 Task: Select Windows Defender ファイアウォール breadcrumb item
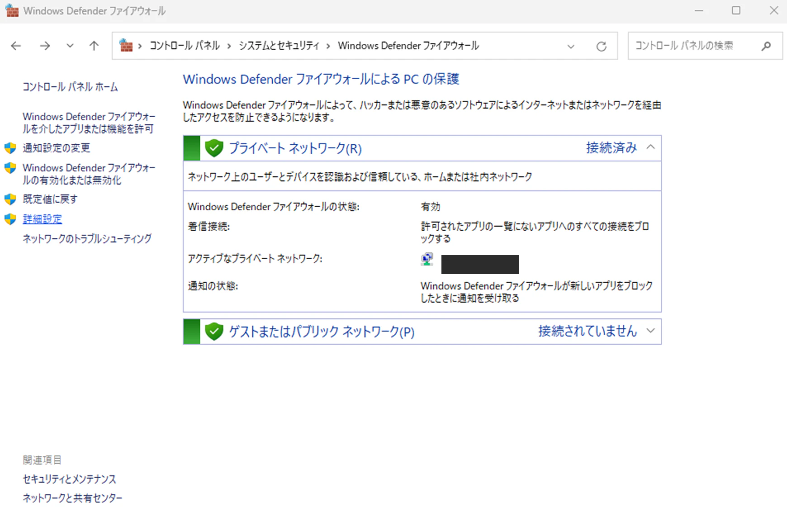tap(408, 46)
